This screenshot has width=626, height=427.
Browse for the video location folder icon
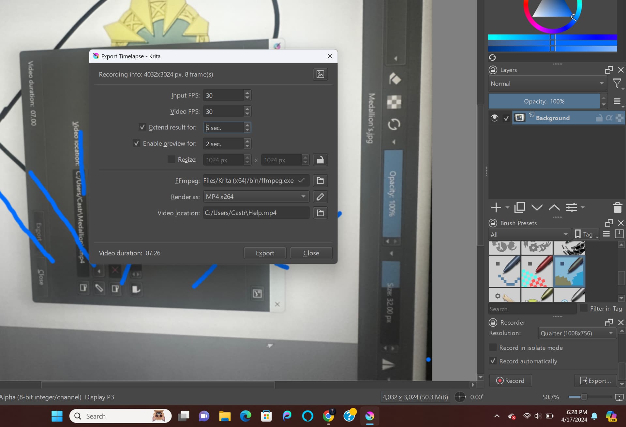(x=320, y=213)
